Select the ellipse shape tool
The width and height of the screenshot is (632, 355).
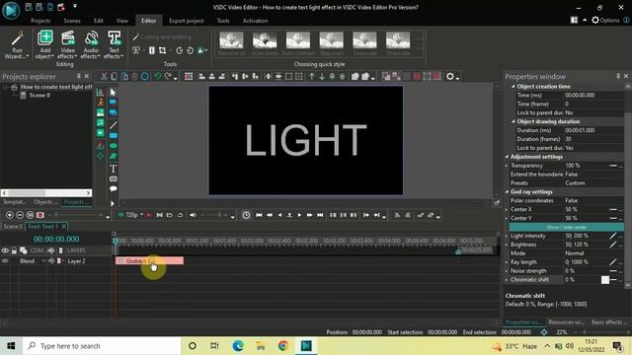tap(114, 146)
